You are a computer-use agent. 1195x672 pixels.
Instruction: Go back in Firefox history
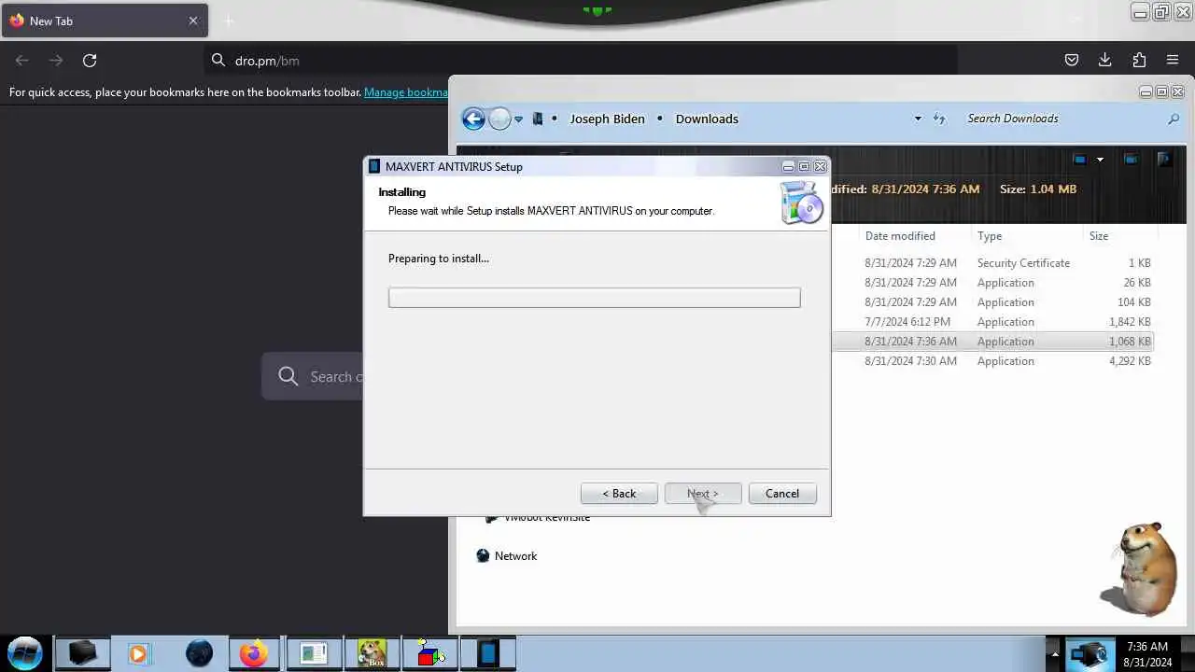pos(22,61)
